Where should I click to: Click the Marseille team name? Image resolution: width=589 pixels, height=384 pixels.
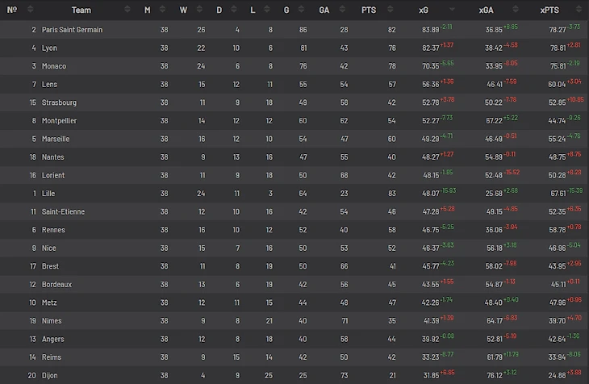click(56, 139)
